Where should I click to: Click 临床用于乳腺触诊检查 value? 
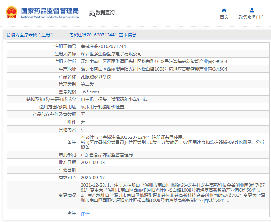[x=104, y=107]
